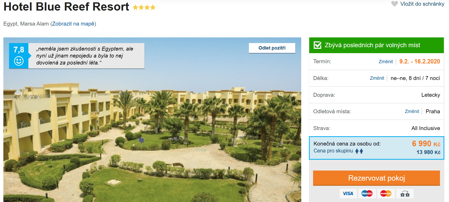
Task: Click the bank transfer payment icon
Action: 405,193
